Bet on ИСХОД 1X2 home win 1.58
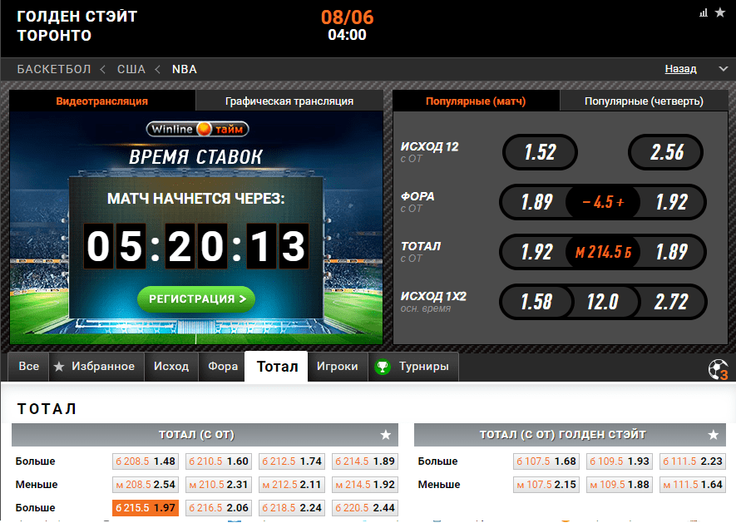The image size is (736, 523). (536, 302)
